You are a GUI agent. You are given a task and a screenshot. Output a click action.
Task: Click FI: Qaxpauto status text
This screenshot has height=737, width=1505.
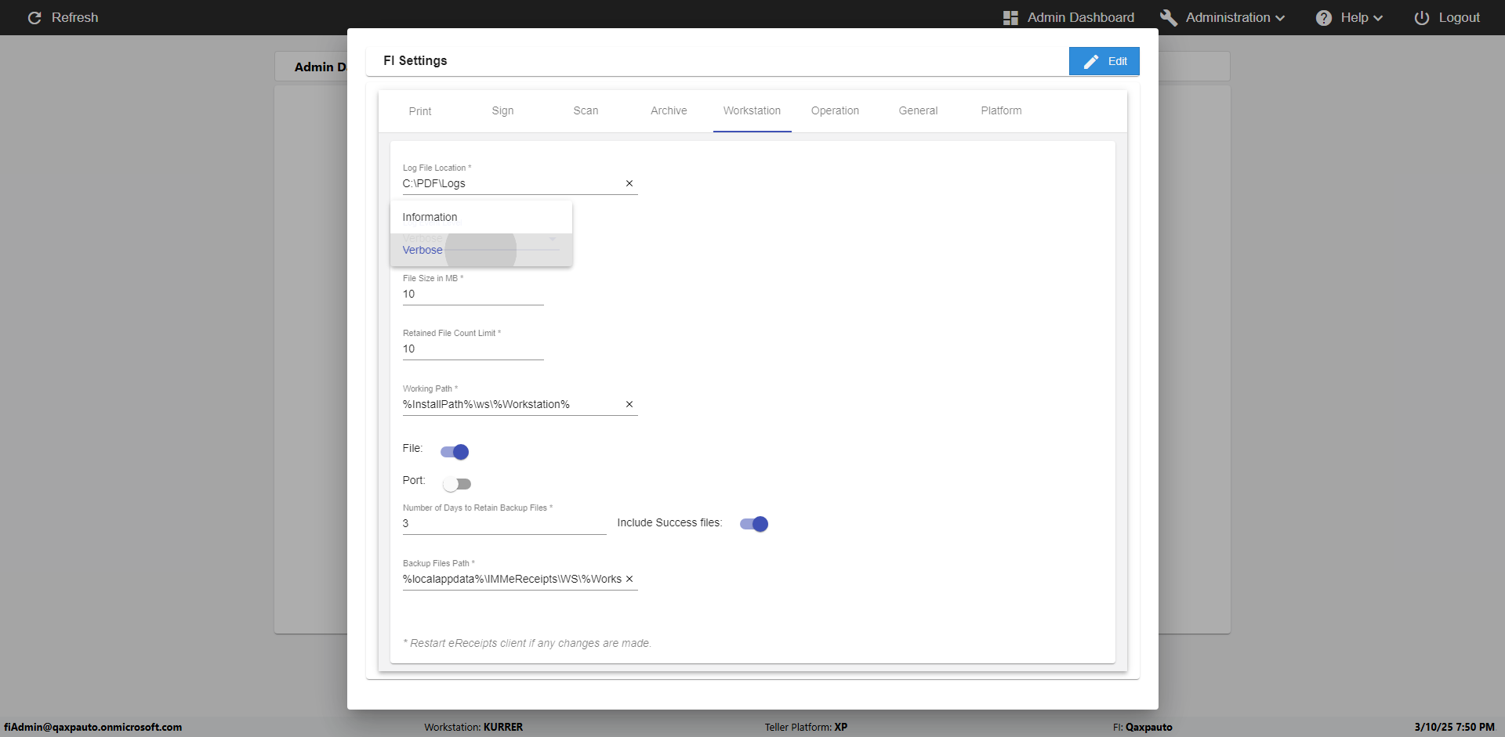(x=1143, y=727)
